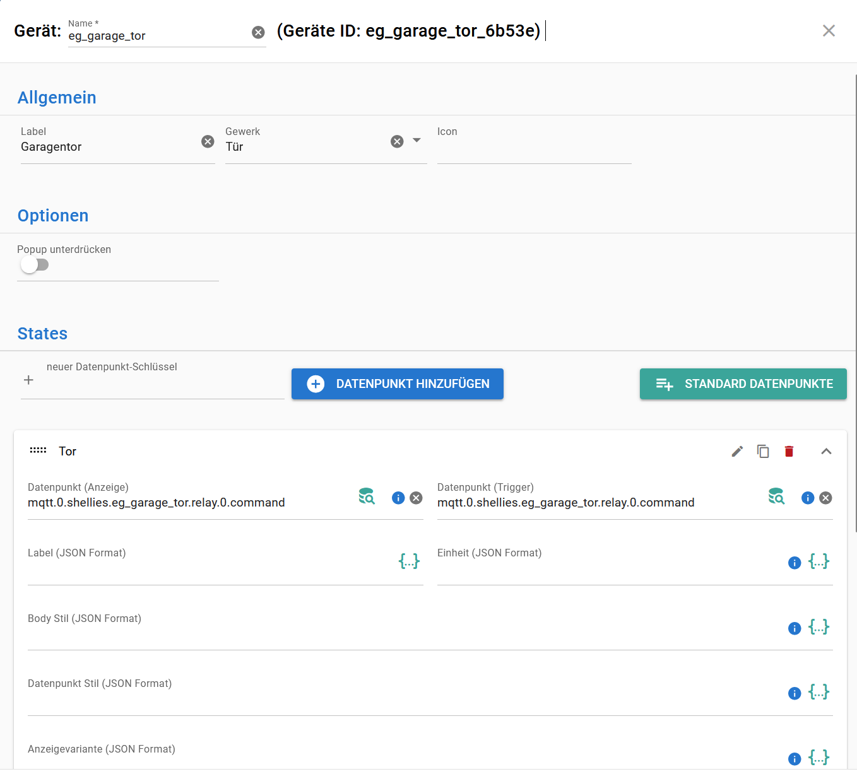Close the device dialog
Viewport: 857px width, 774px height.
(x=829, y=31)
